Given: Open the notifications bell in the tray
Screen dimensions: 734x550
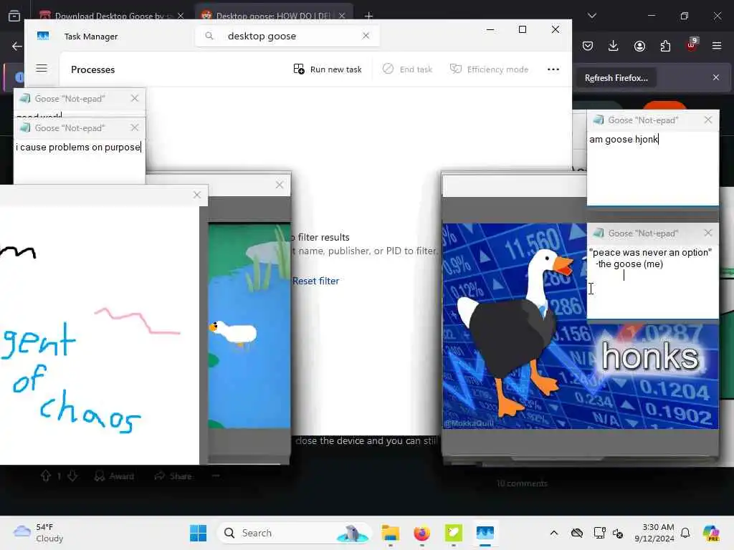Looking at the screenshot, I should click(x=685, y=533).
